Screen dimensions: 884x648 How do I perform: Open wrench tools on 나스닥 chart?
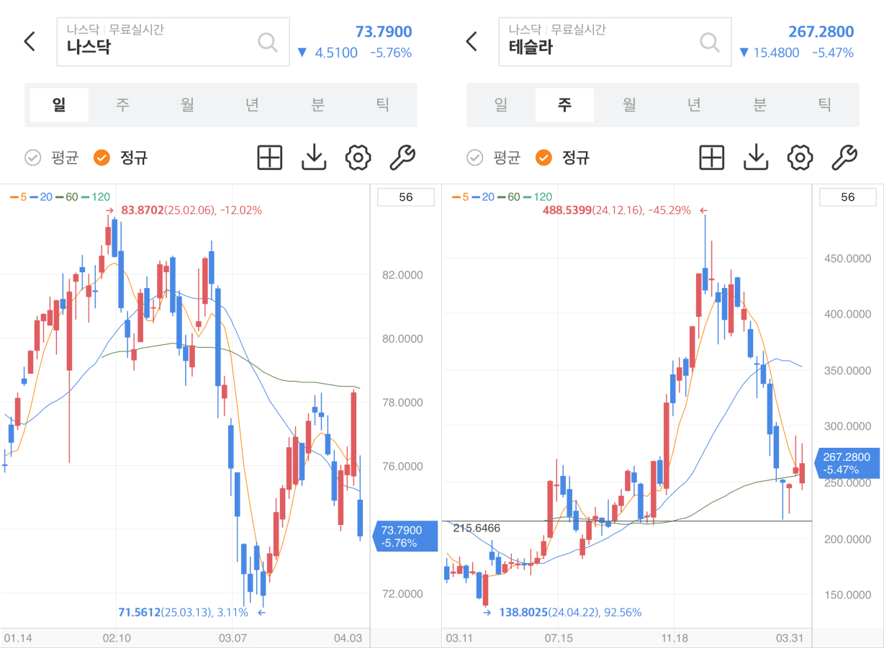[402, 157]
